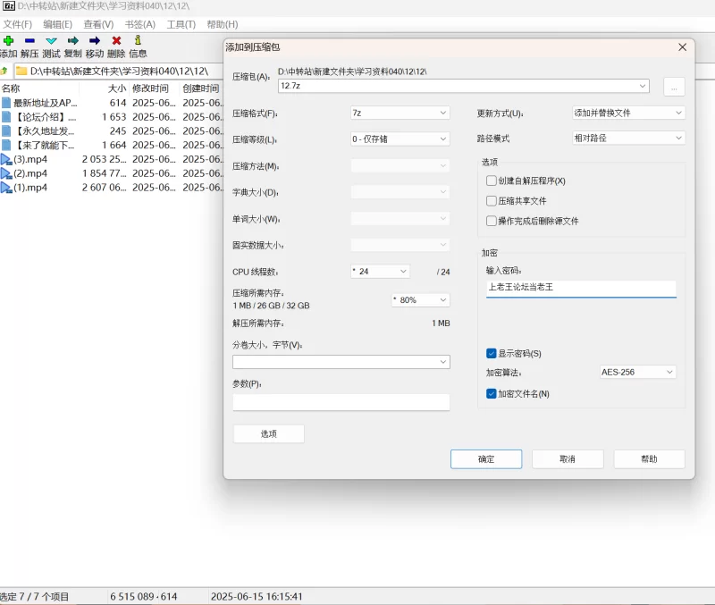Click the Test (测试) toolbar icon

[51, 40]
